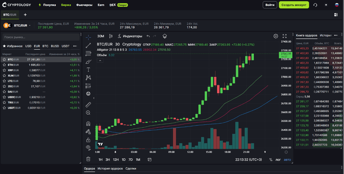Focus the Поиск рынка search field
Viewport: 344px width, 174px height.
click(41, 37)
